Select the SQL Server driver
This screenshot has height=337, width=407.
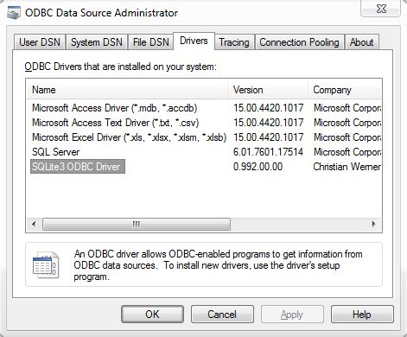[56, 152]
